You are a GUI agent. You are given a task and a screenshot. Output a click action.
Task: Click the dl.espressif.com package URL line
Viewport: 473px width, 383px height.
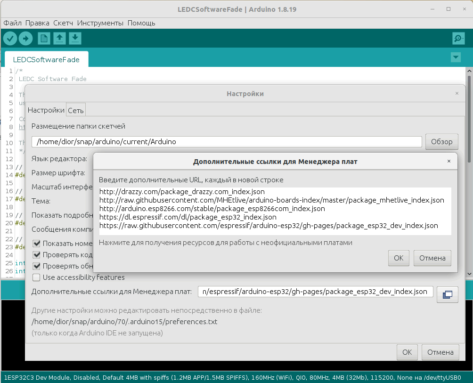coord(188,217)
